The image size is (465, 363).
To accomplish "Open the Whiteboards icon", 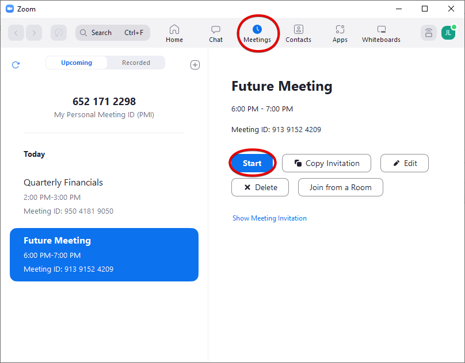I will (381, 29).
